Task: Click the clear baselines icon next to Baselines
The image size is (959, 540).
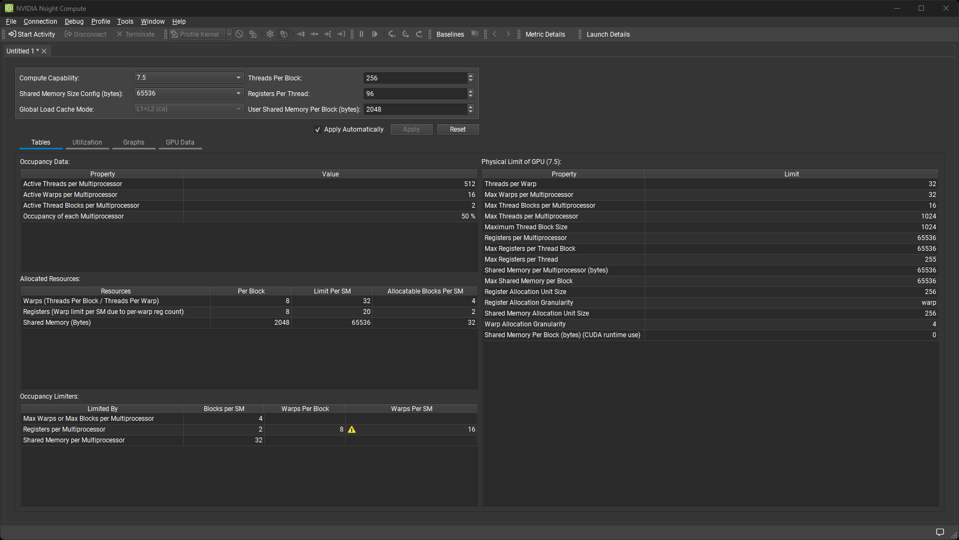Action: click(475, 34)
